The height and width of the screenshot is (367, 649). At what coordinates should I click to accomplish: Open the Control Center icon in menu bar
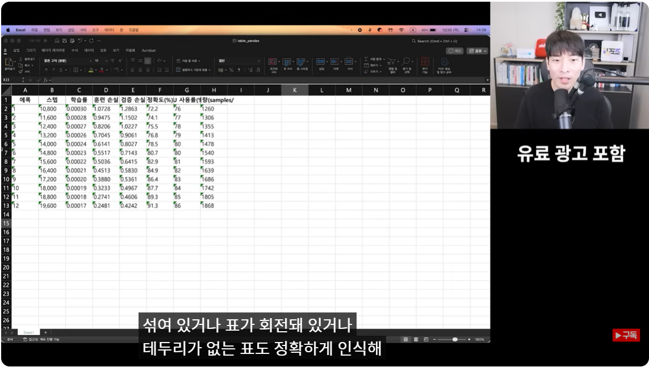point(467,30)
